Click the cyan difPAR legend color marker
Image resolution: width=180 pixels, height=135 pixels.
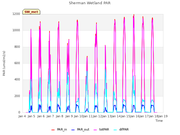click(115, 130)
